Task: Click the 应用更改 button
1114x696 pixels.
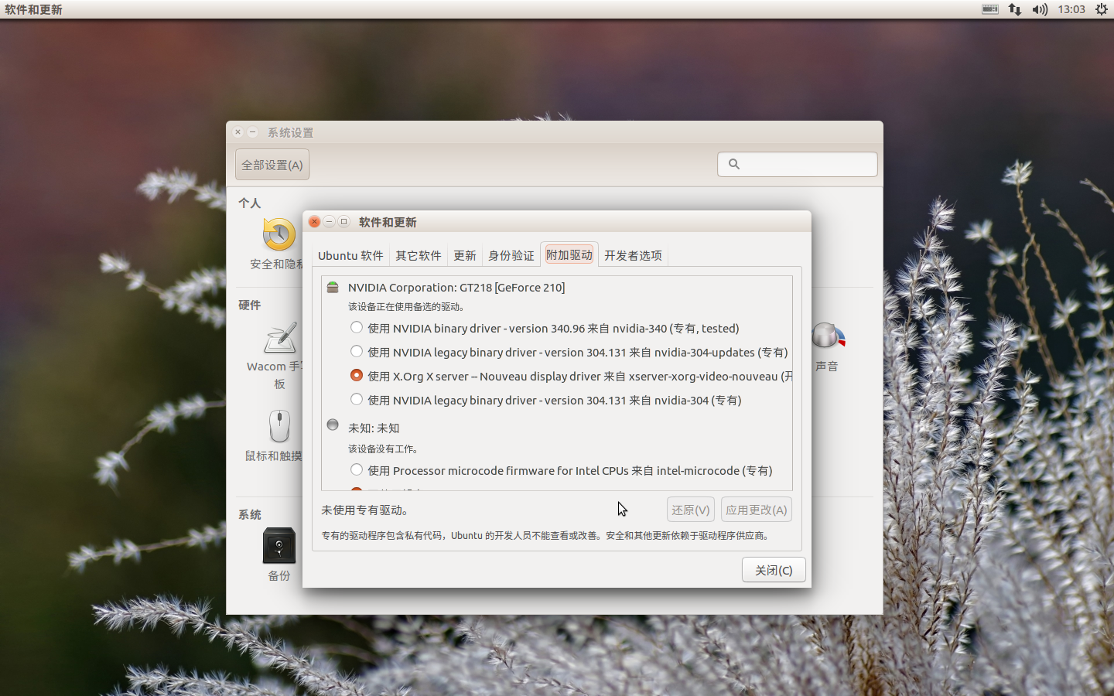Action: coord(756,509)
